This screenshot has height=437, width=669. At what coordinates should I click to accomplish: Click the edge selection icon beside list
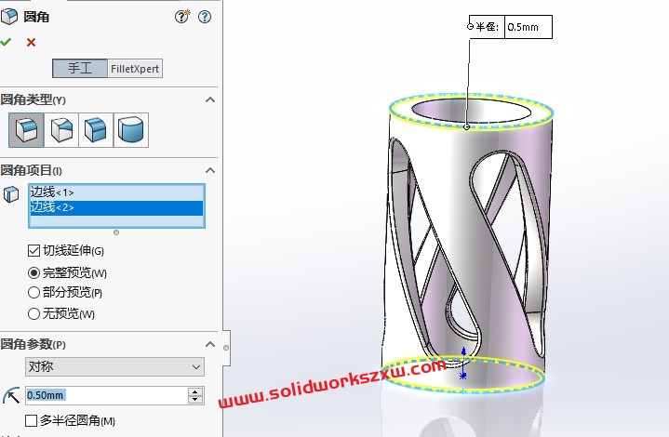pos(11,194)
